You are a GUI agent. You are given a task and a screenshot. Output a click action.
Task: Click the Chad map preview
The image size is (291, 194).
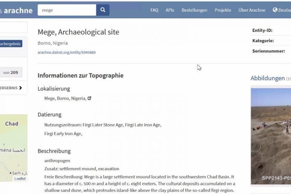(x=14, y=148)
